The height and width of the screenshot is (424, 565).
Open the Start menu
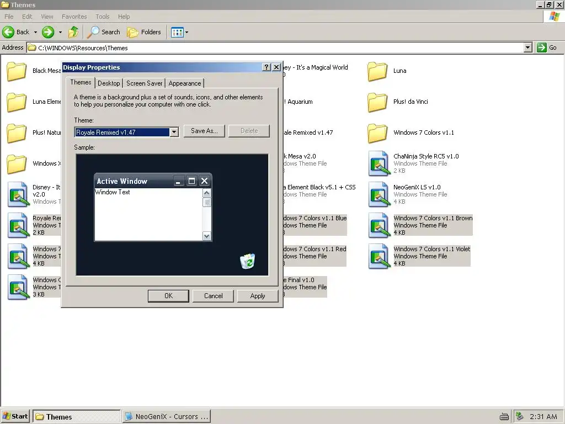point(15,416)
